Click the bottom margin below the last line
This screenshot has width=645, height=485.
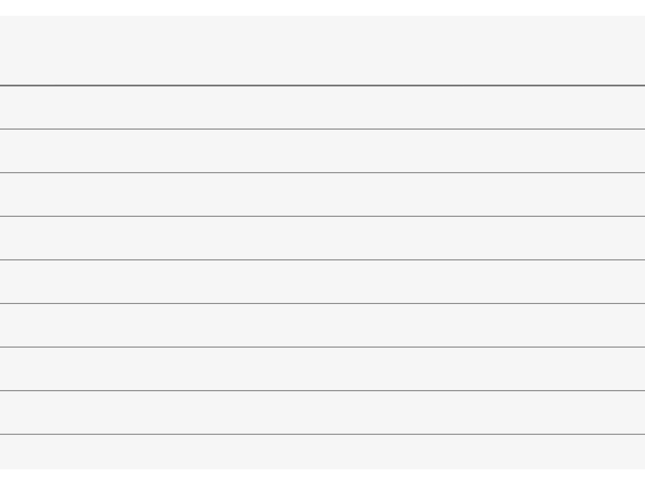click(x=322, y=452)
